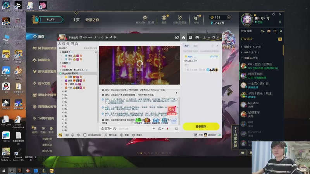Click the scroll-to-top arrow in YY chat

pos(177,93)
